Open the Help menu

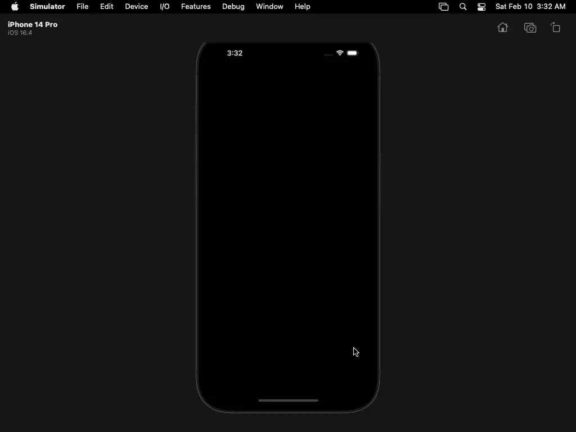(x=302, y=7)
